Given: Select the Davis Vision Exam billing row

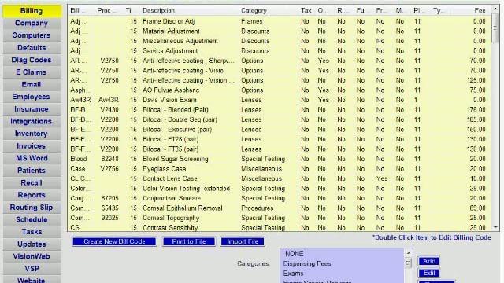Looking at the screenshot, I should 278,100.
